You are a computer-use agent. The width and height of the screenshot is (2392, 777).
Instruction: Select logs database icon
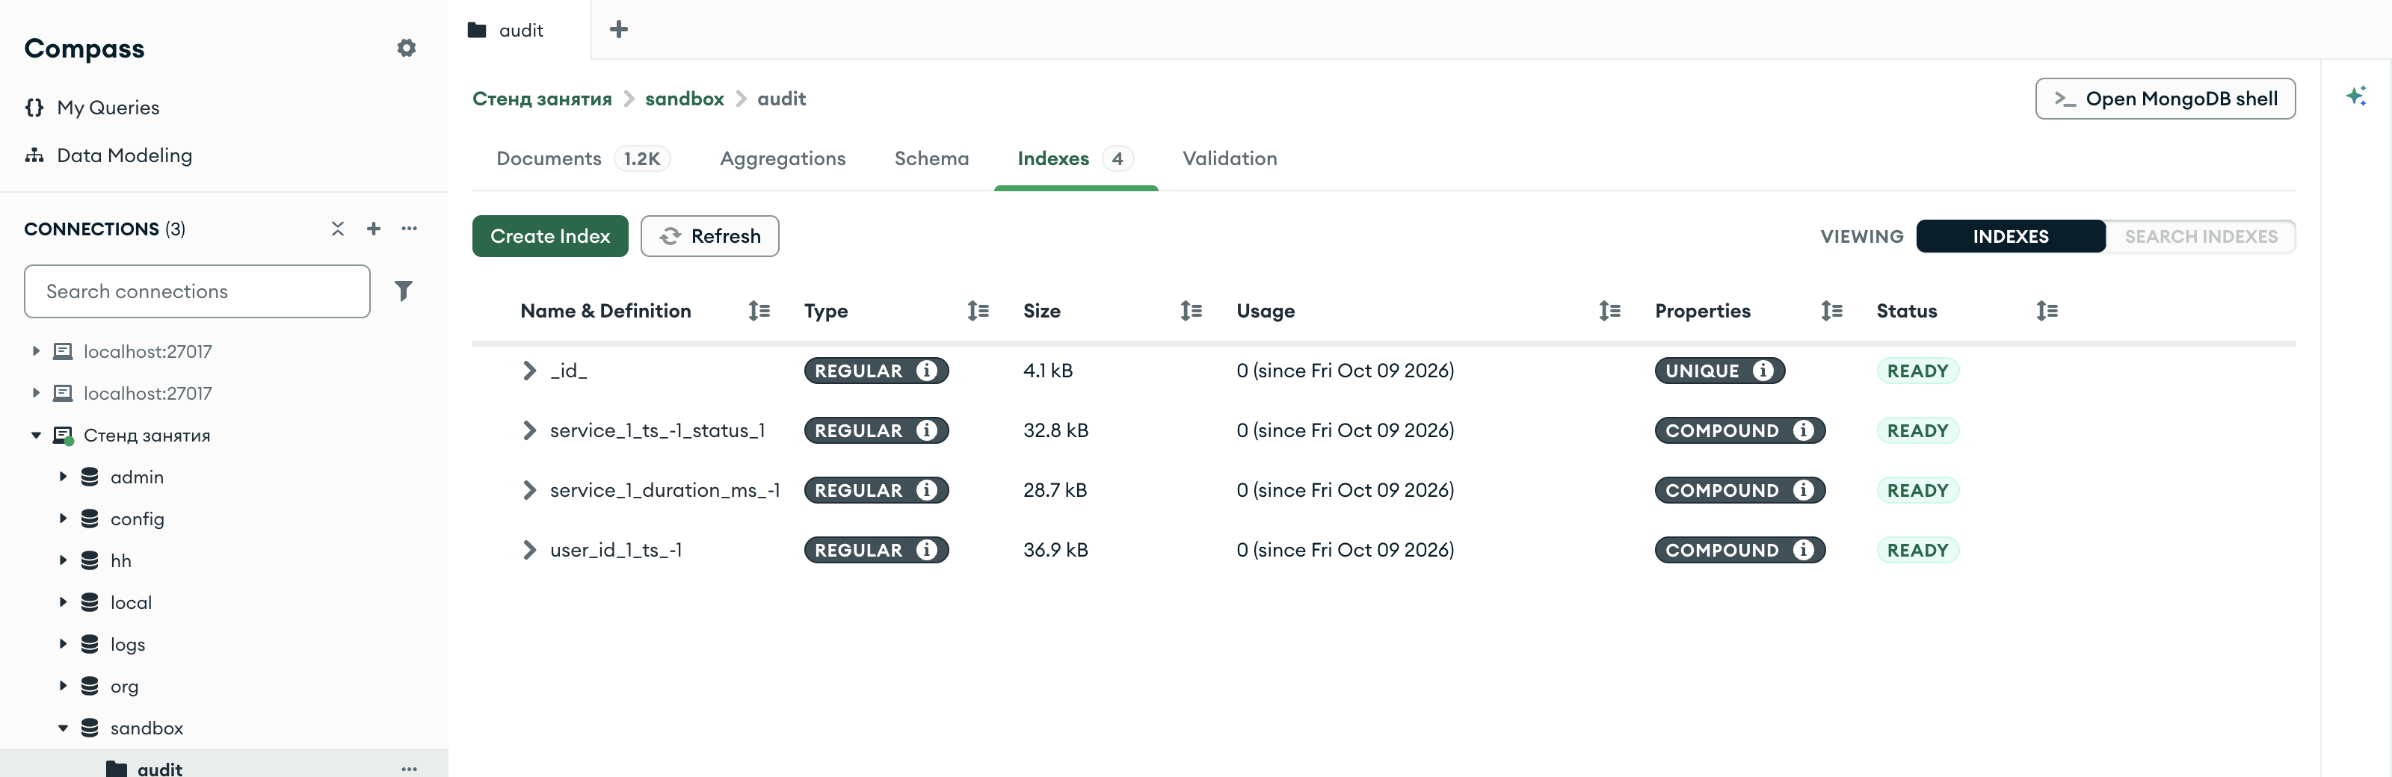(89, 644)
